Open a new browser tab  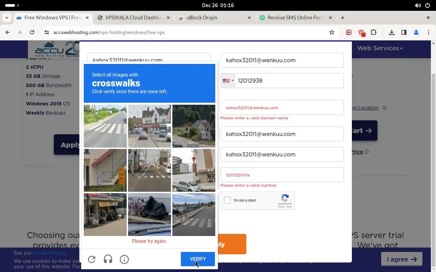[343, 18]
